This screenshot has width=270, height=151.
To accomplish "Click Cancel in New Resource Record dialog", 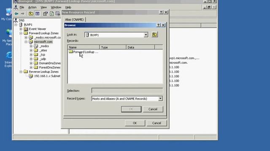I will (x=157, y=123).
